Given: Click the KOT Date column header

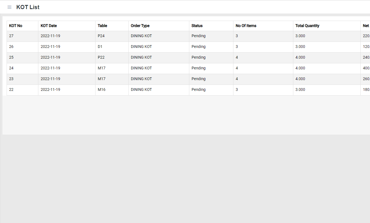Looking at the screenshot, I should pos(49,26).
